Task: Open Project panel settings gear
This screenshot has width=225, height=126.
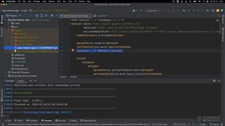Action: click(52, 15)
